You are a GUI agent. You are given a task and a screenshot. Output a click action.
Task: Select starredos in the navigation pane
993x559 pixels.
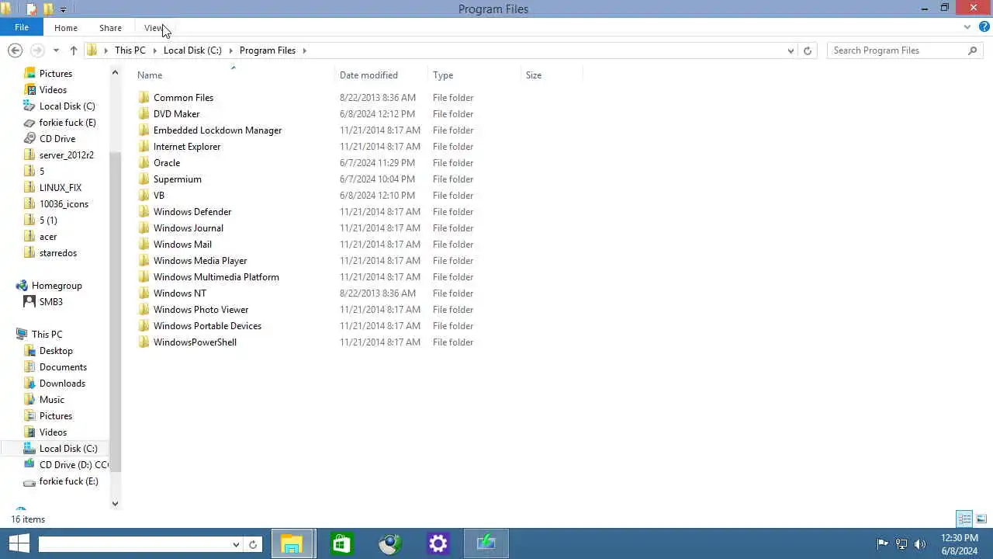tap(58, 253)
